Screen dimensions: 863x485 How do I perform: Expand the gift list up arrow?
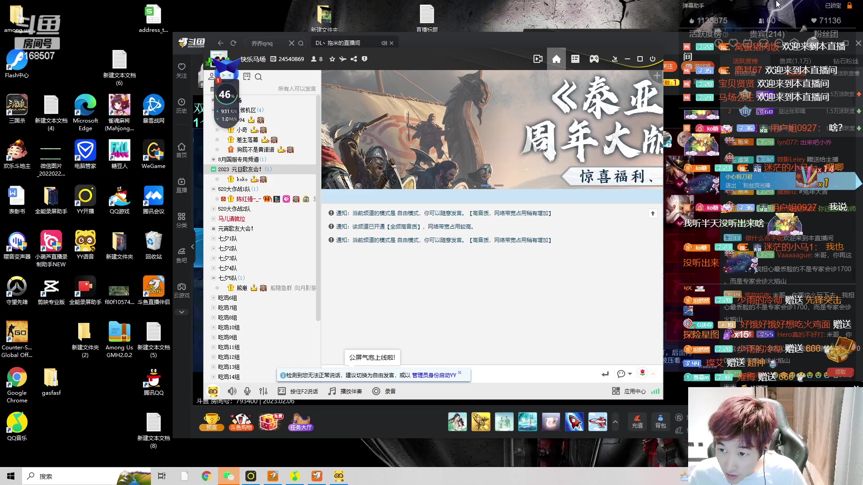click(615, 422)
